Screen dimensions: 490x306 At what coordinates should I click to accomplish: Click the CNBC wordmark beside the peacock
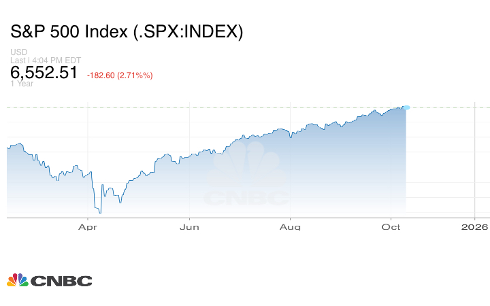pyautogui.click(x=61, y=281)
